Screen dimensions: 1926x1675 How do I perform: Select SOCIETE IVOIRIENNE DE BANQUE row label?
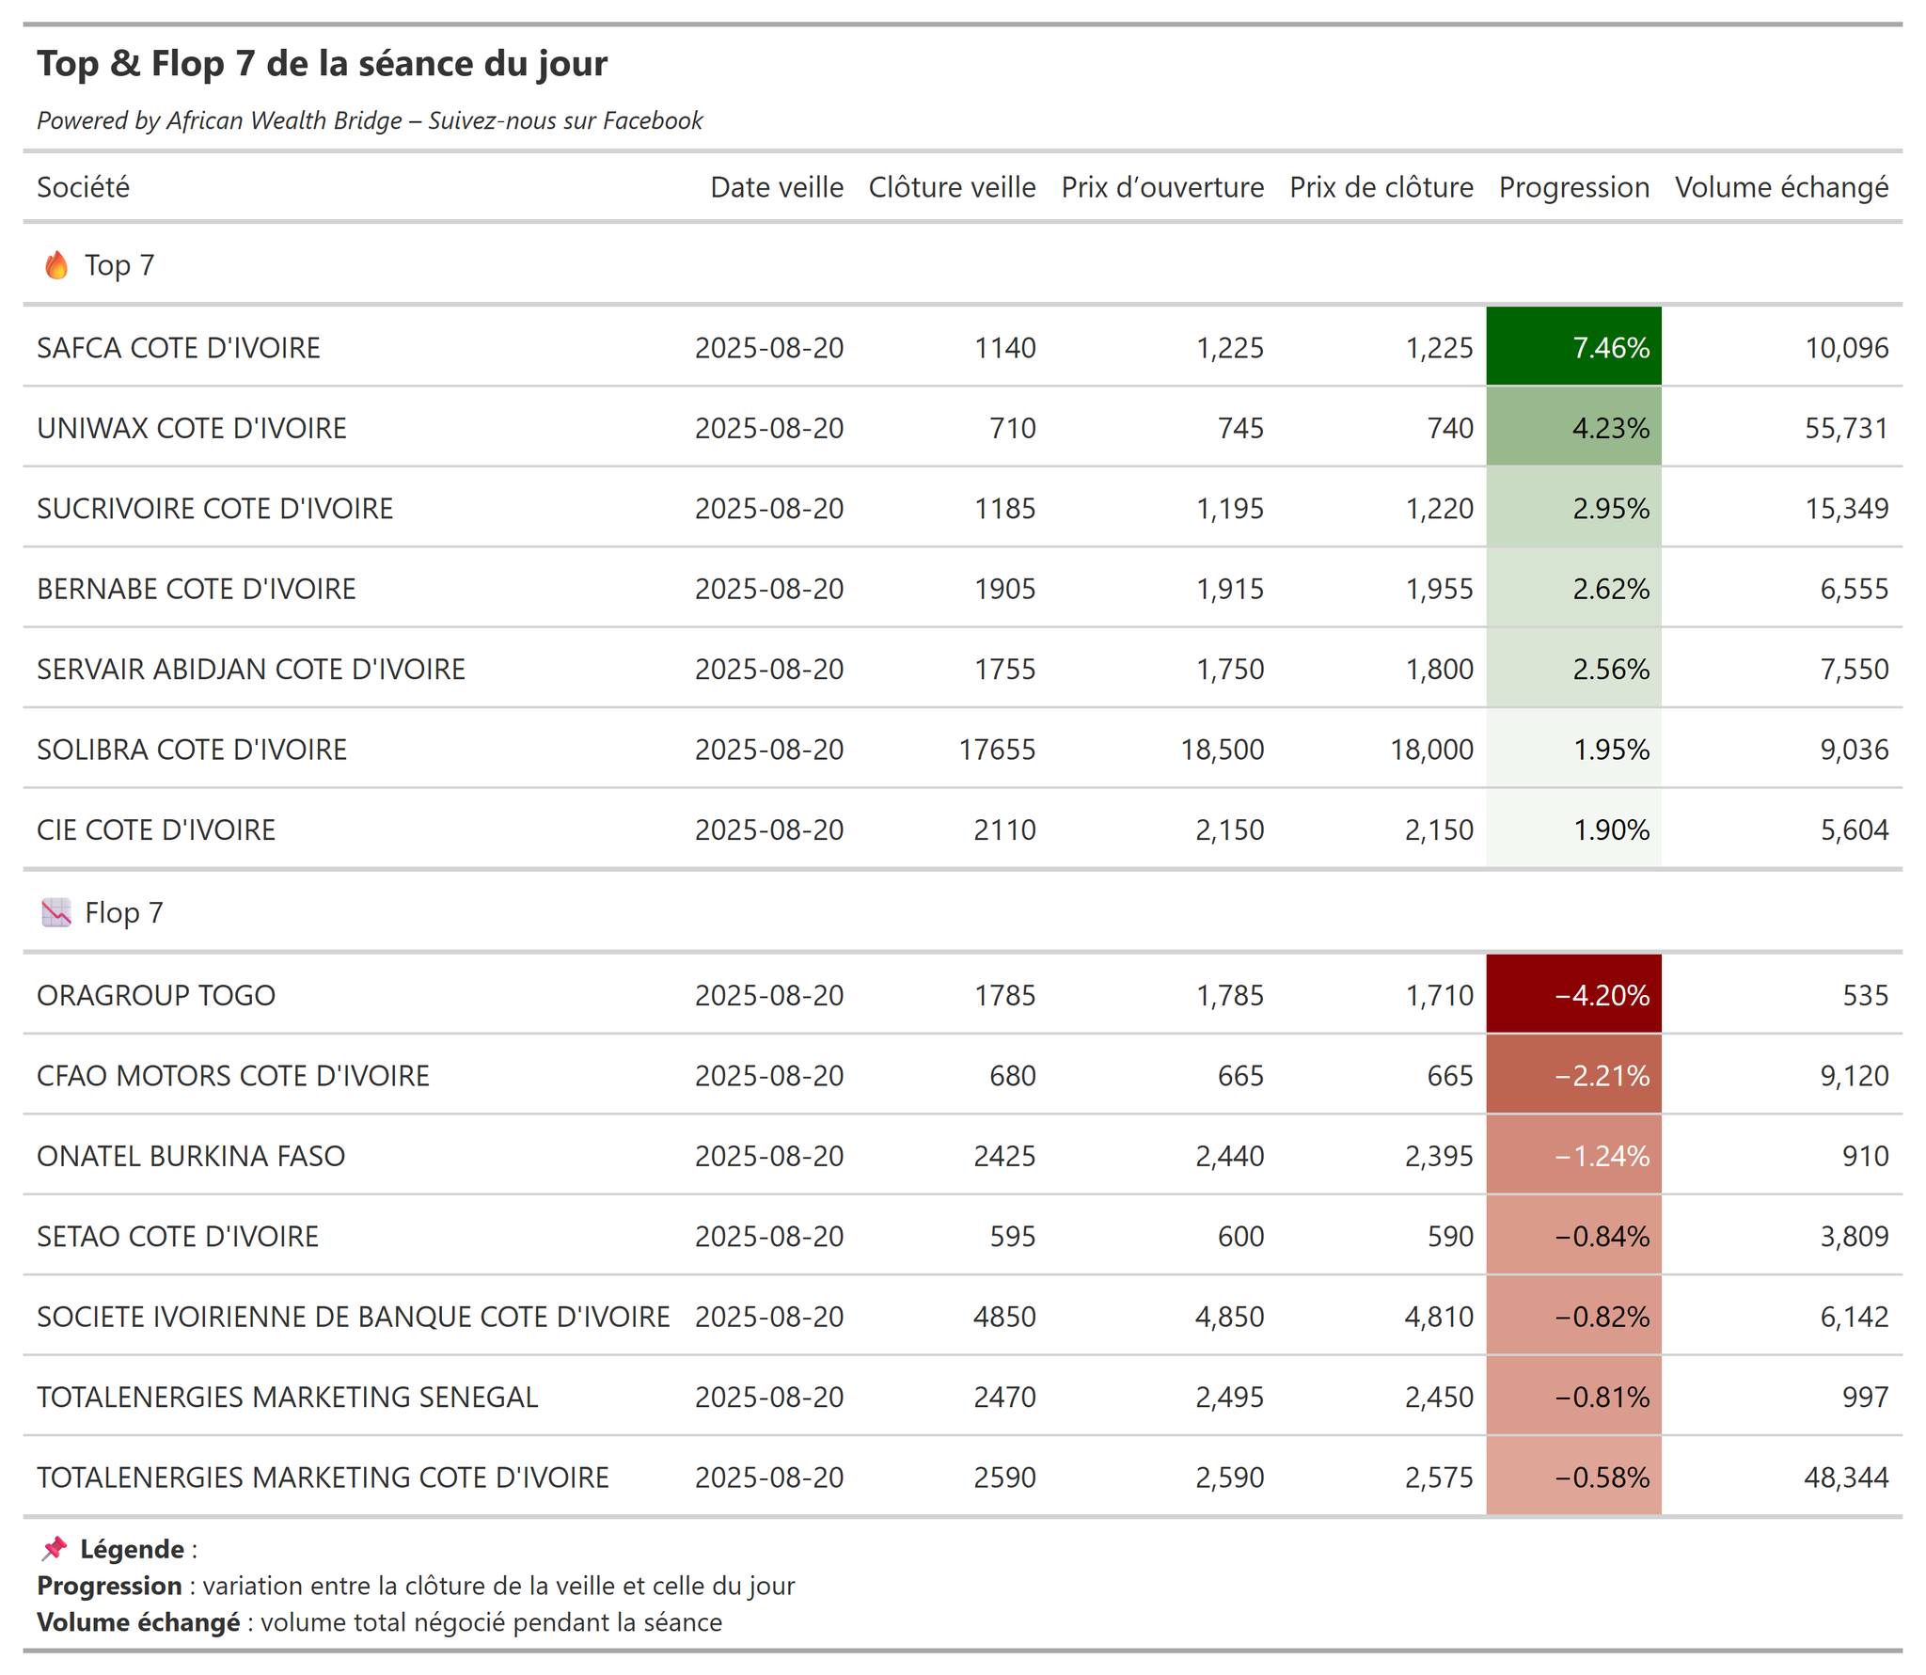pyautogui.click(x=354, y=1317)
